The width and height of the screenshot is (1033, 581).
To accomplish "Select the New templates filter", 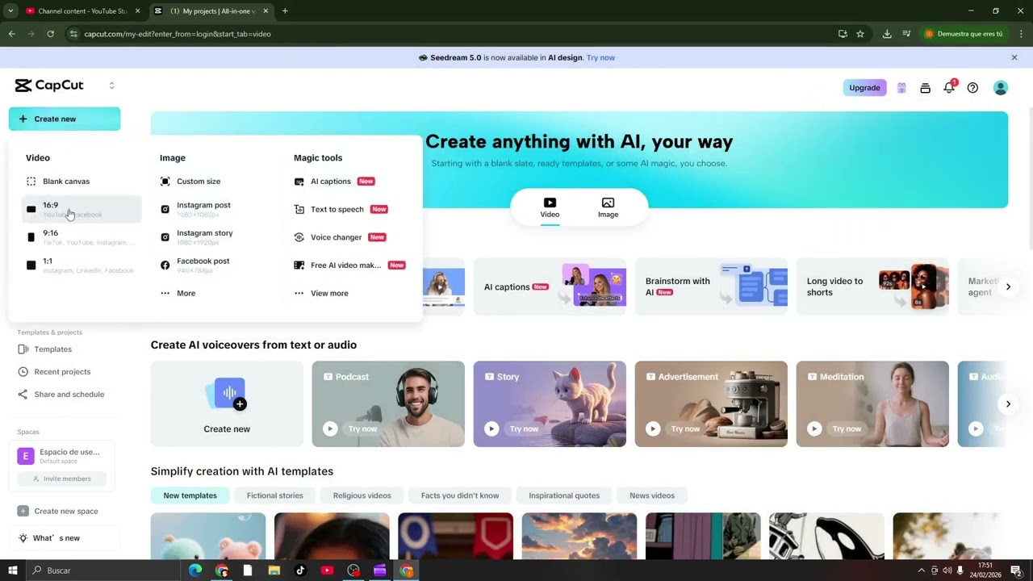I will pyautogui.click(x=190, y=495).
